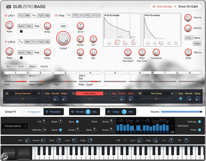Choose the sawtooth waveform for LFO 1

pos(27,16)
